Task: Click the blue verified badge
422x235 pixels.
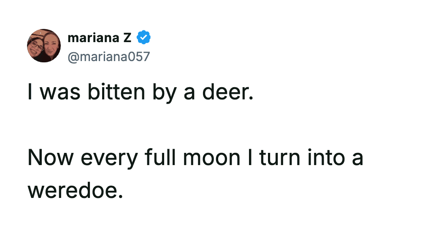Action: [x=145, y=38]
